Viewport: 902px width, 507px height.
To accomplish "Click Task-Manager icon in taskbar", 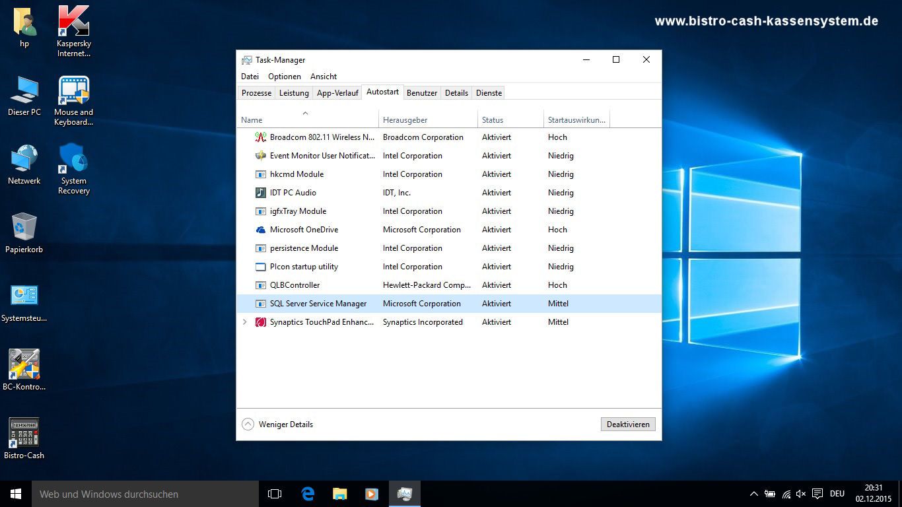I will [404, 494].
